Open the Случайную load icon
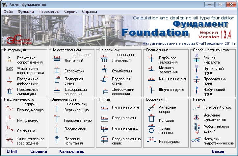The height and width of the screenshot is (156, 238). tap(10, 129)
